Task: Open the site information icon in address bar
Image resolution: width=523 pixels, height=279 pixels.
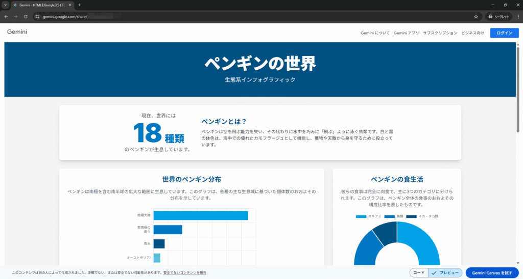Action: (x=37, y=16)
